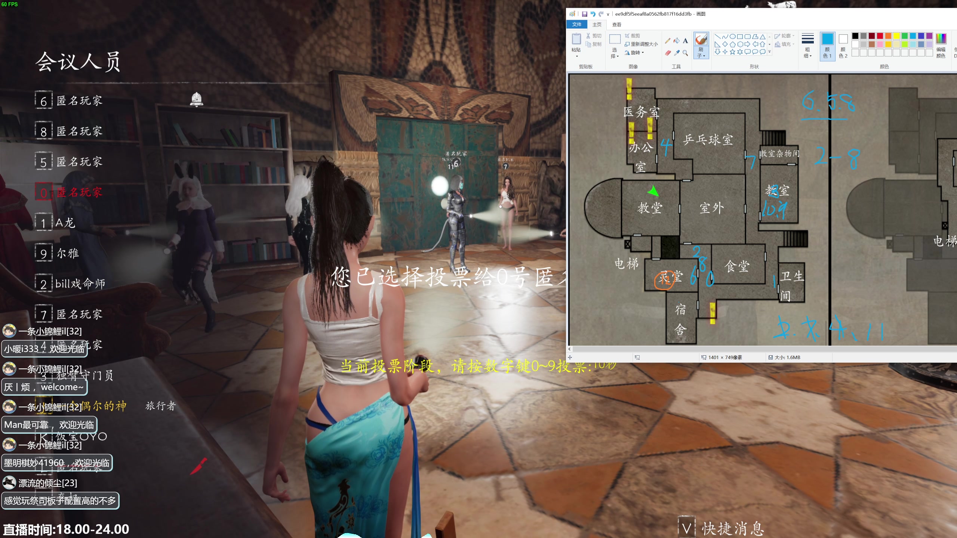The image size is (957, 538).
Task: Open the 粗细 line thickness dropdown
Action: [807, 46]
